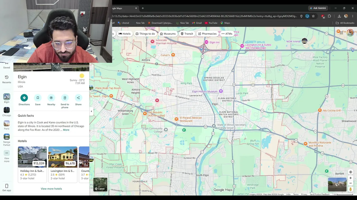Open Privacy link on map footer
The width and height of the screenshot is (357, 200).
click(x=304, y=194)
